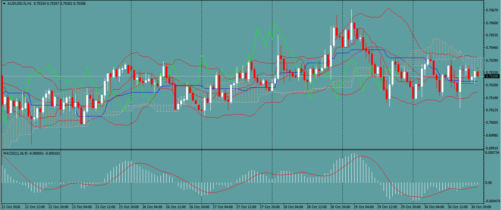Viewport: 501px width, 210px height.
Task: Click the 26 Oct 04:00 time label
Action: pyautogui.click(x=152, y=207)
